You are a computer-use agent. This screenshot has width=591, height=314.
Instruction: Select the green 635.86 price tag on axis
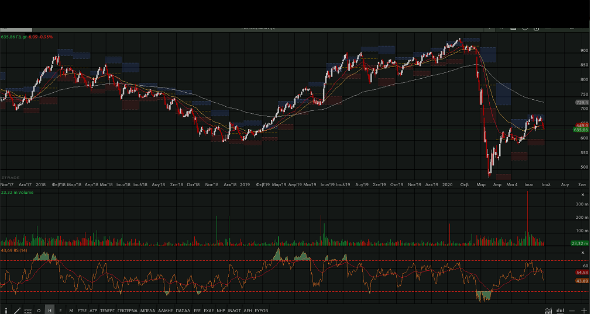pos(580,130)
